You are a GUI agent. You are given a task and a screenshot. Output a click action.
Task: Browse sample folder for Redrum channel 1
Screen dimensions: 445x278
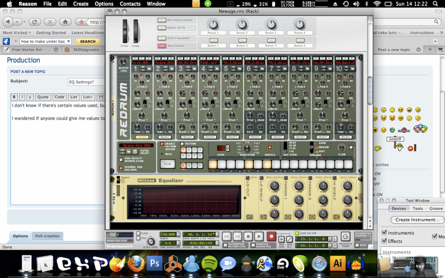coord(149,68)
